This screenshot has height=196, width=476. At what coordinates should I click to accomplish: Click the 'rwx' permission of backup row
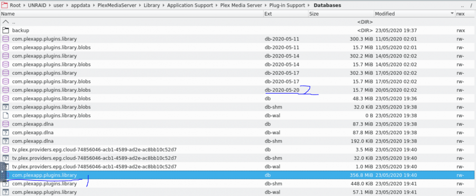click(460, 30)
